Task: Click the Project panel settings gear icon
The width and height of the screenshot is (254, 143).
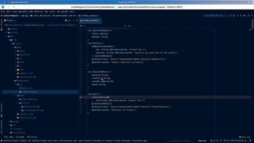Action: click(x=66, y=20)
